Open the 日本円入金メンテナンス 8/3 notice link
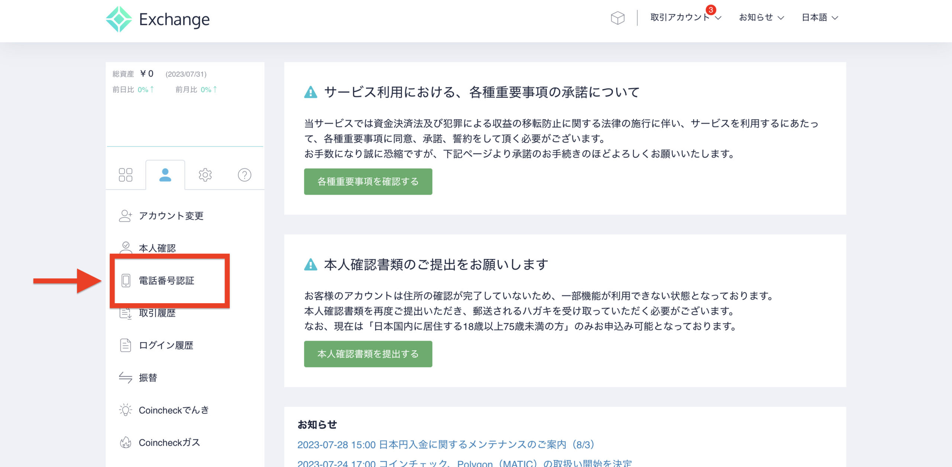 [x=446, y=444]
